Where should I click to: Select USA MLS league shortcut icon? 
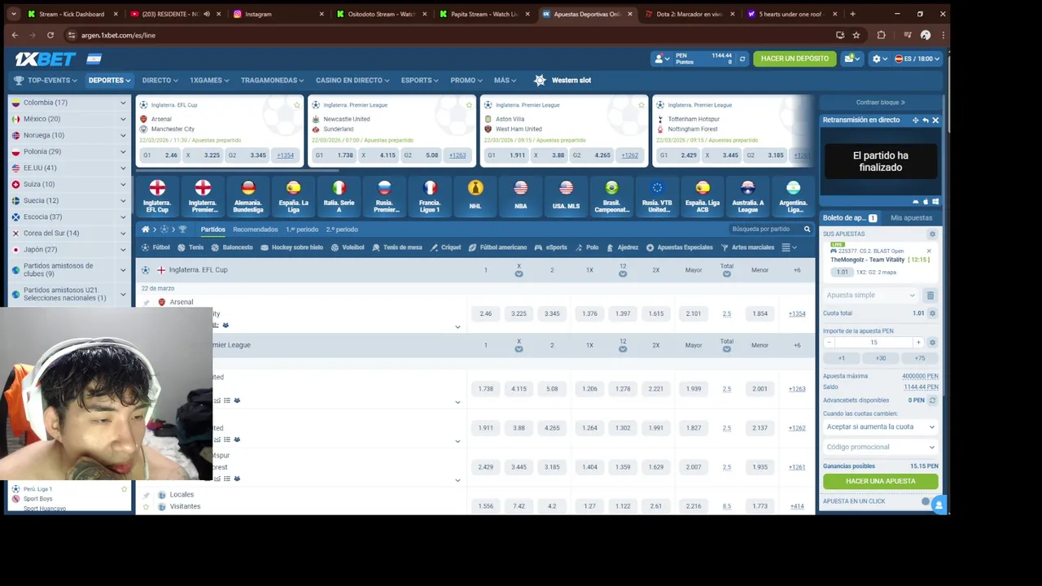coord(566,195)
